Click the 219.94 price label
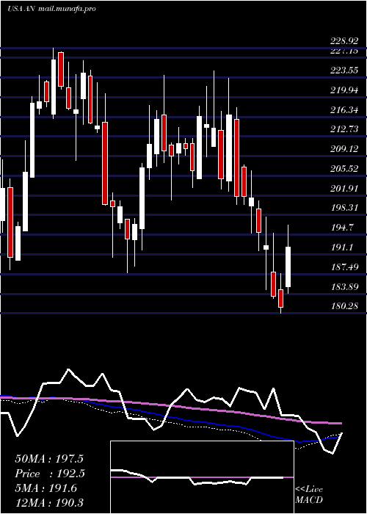Viewport: 367px width, 514px height. [x=344, y=90]
